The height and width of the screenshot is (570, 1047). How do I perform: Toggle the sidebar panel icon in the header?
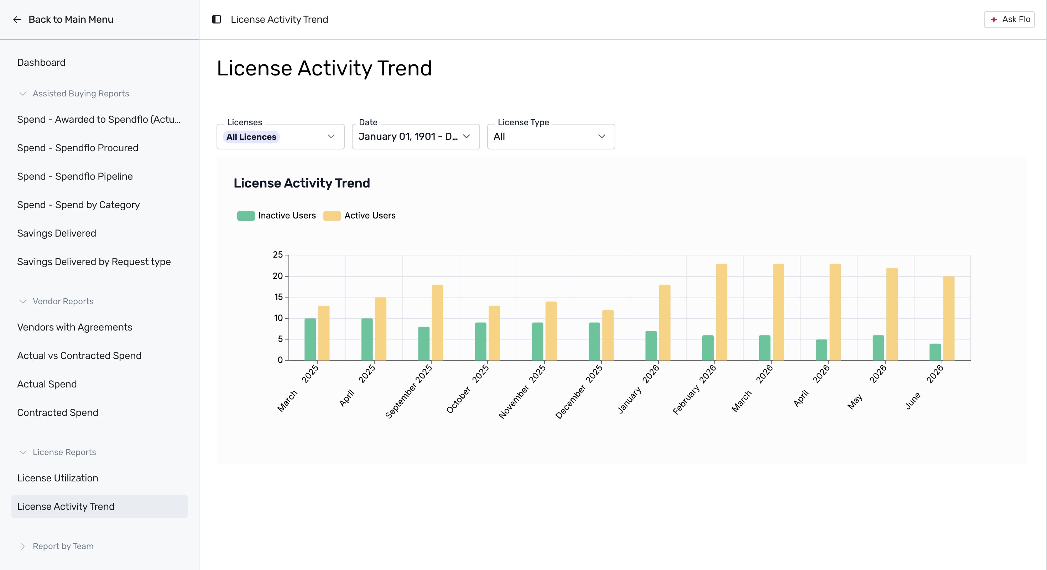[217, 20]
